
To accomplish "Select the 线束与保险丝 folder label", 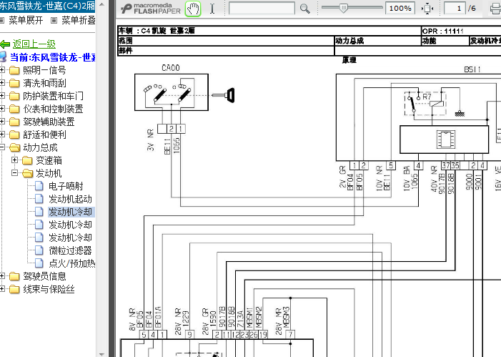I will pyautogui.click(x=49, y=289).
